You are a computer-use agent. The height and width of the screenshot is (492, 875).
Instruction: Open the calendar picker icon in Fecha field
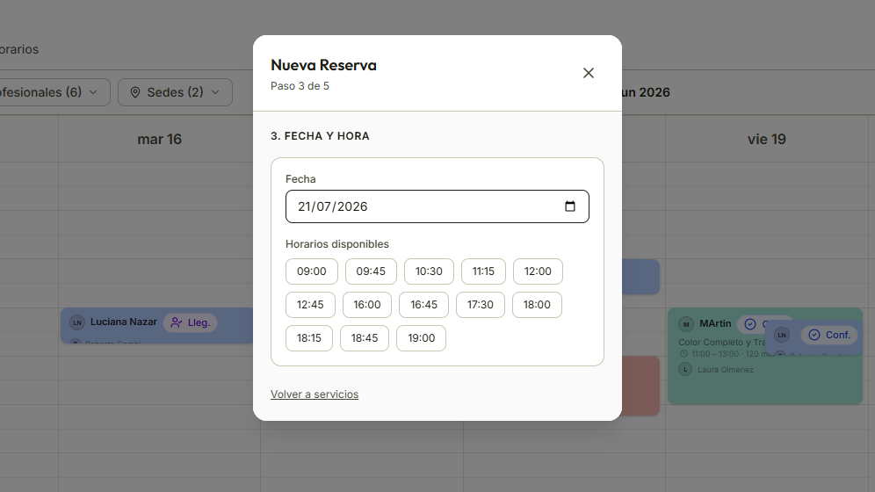click(x=570, y=206)
